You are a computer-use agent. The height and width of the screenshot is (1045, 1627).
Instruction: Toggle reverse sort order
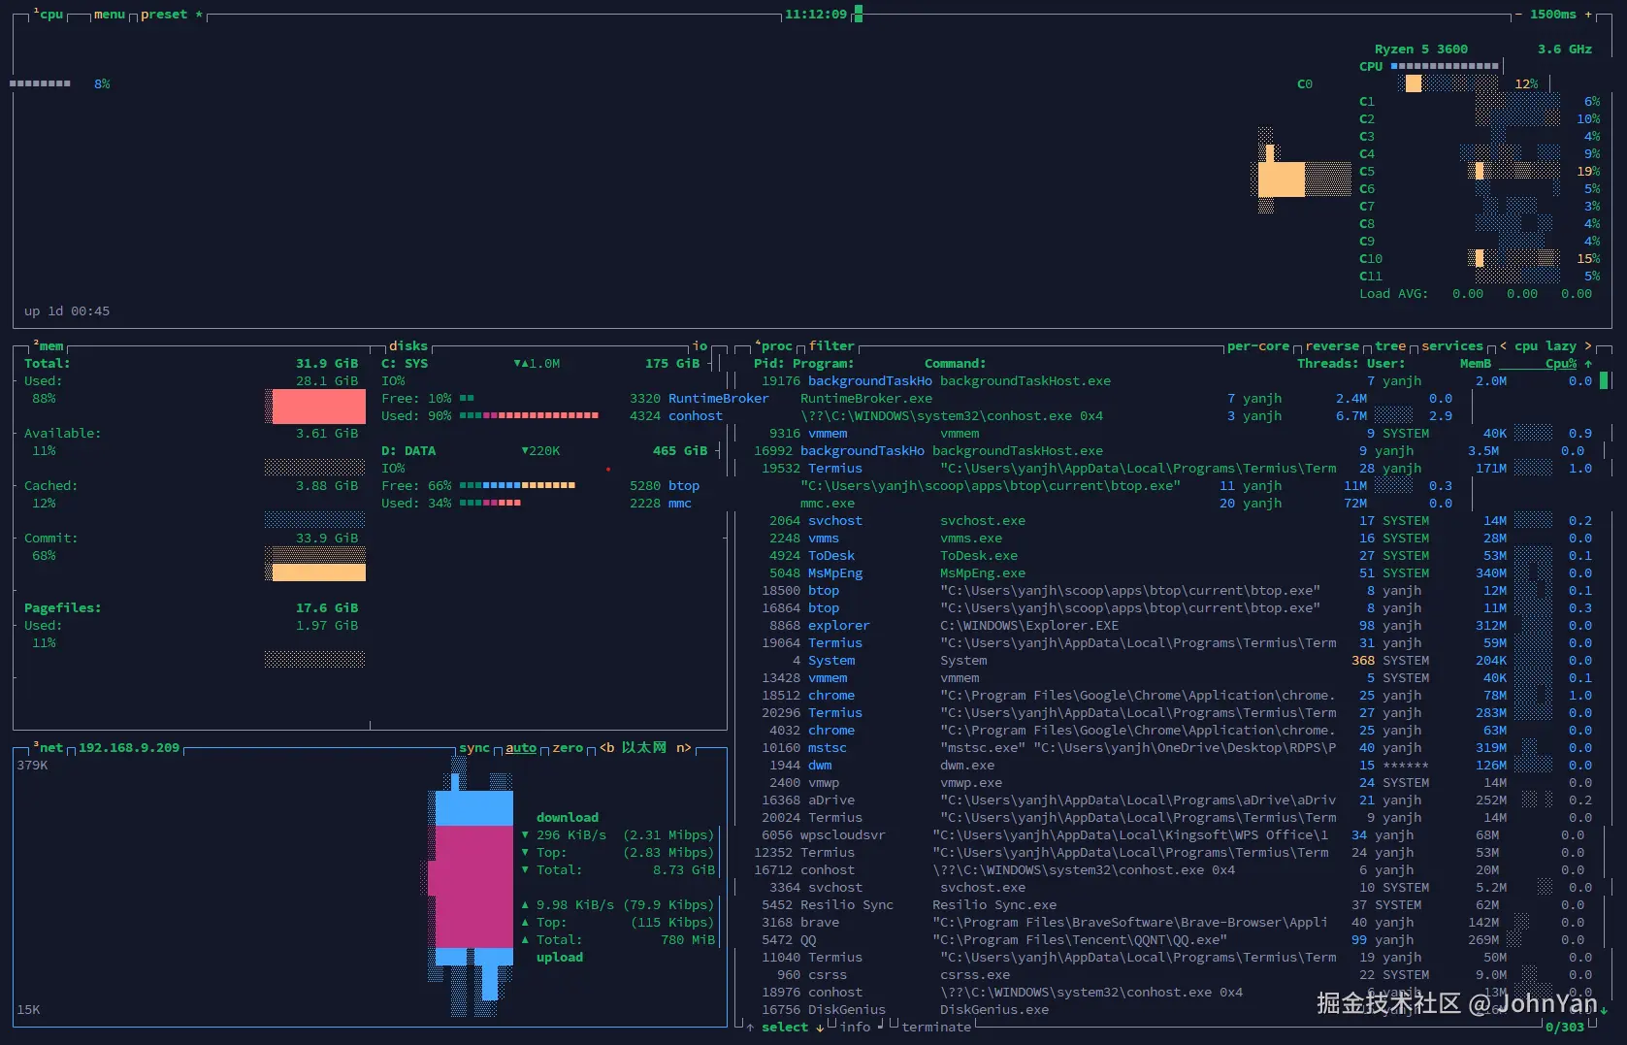point(1332,346)
